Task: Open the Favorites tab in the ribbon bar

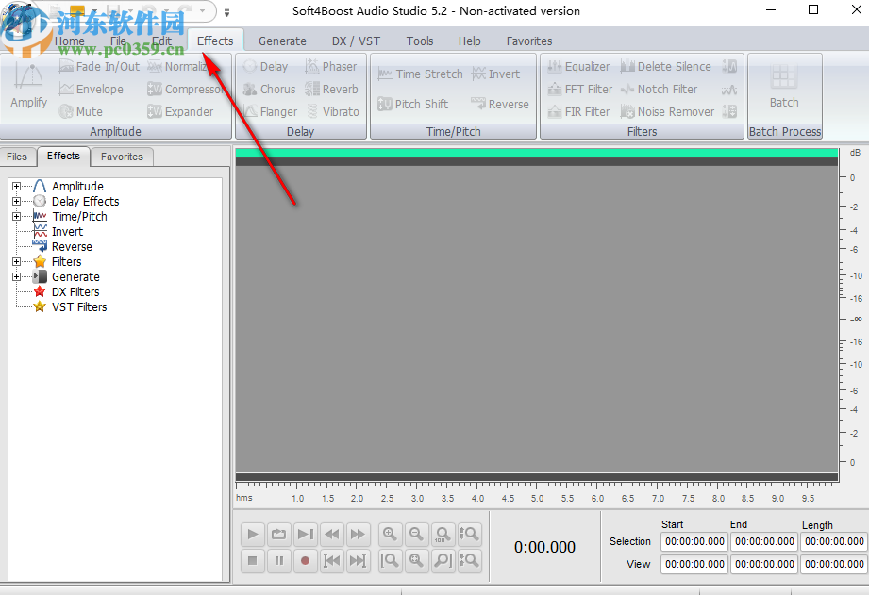Action: click(529, 41)
